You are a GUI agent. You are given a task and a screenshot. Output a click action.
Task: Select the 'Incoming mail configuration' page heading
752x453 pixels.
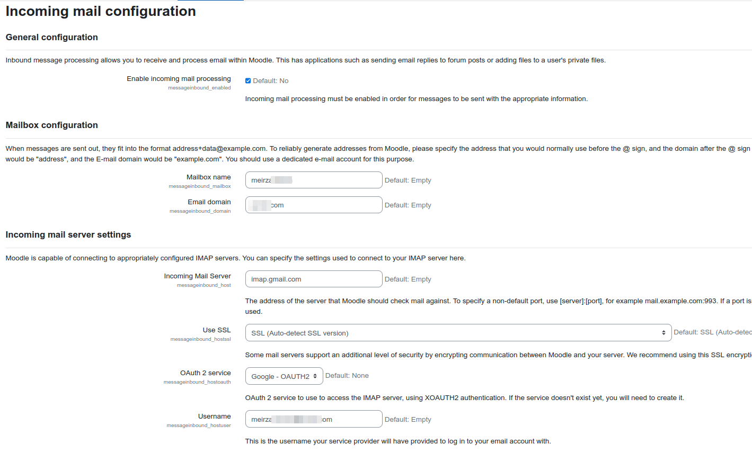101,11
